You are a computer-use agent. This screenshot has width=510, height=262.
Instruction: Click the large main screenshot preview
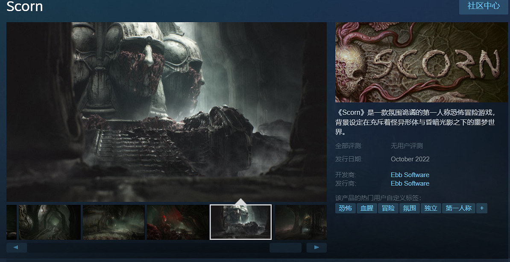(167, 111)
